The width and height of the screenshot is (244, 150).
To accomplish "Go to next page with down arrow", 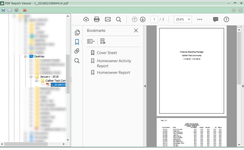I will tap(142, 20).
